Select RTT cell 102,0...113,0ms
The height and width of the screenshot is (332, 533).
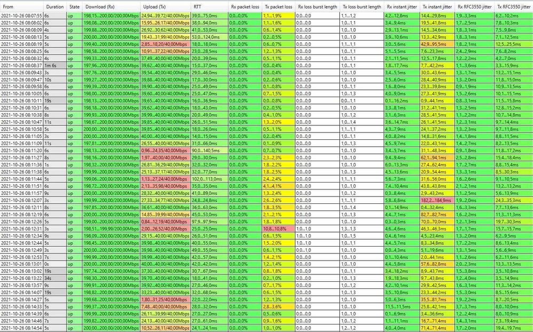[x=209, y=179]
